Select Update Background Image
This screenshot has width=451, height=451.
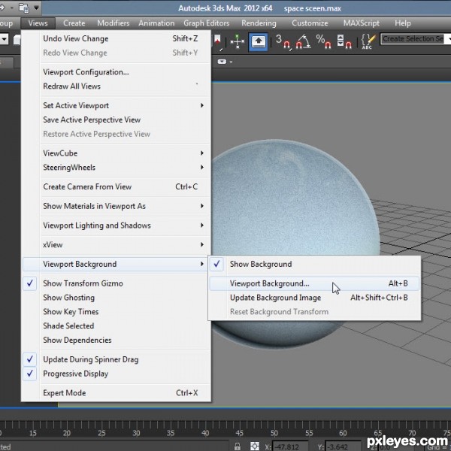pos(314,298)
